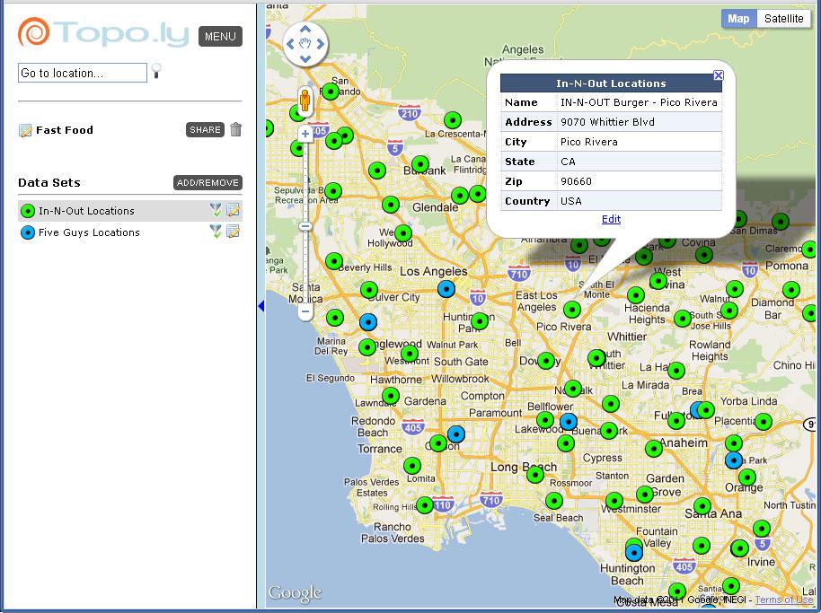Screen dimensions: 821x613
Task: Delete the Fast Food map with trash icon
Action: (x=236, y=129)
